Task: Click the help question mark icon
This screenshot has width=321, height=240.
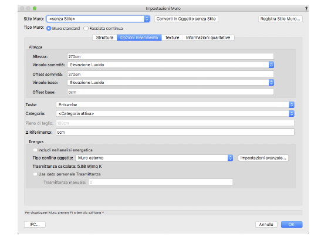Action: 306,8
